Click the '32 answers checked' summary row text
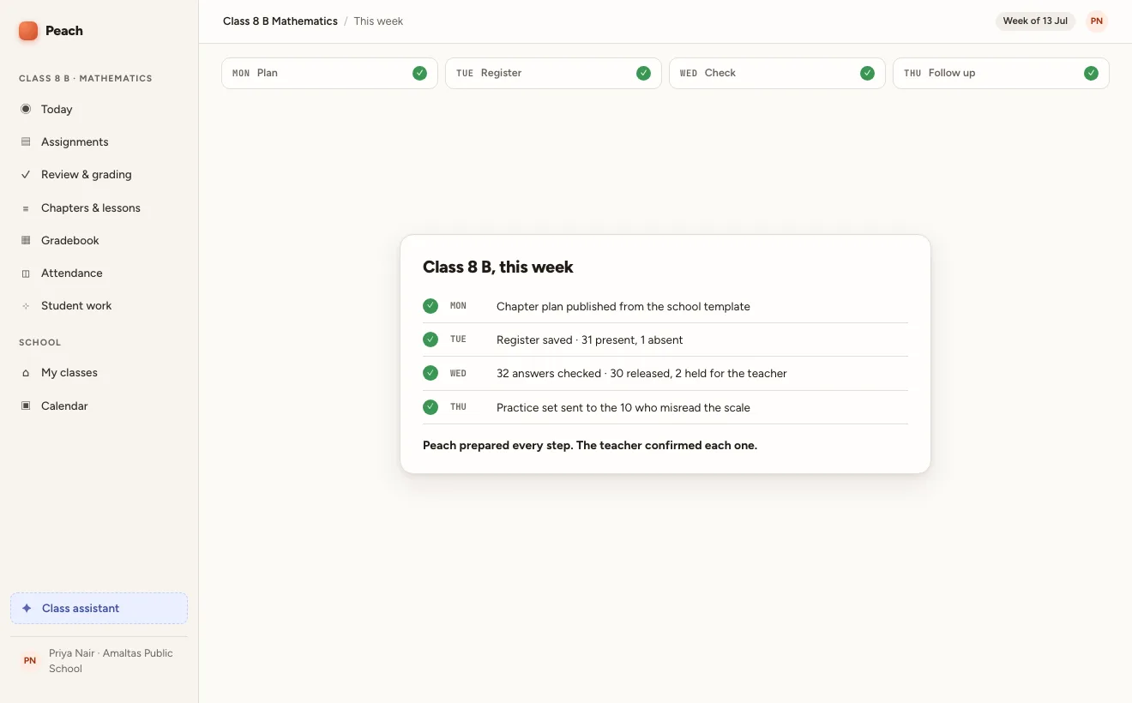The height and width of the screenshot is (703, 1132). click(x=641, y=373)
